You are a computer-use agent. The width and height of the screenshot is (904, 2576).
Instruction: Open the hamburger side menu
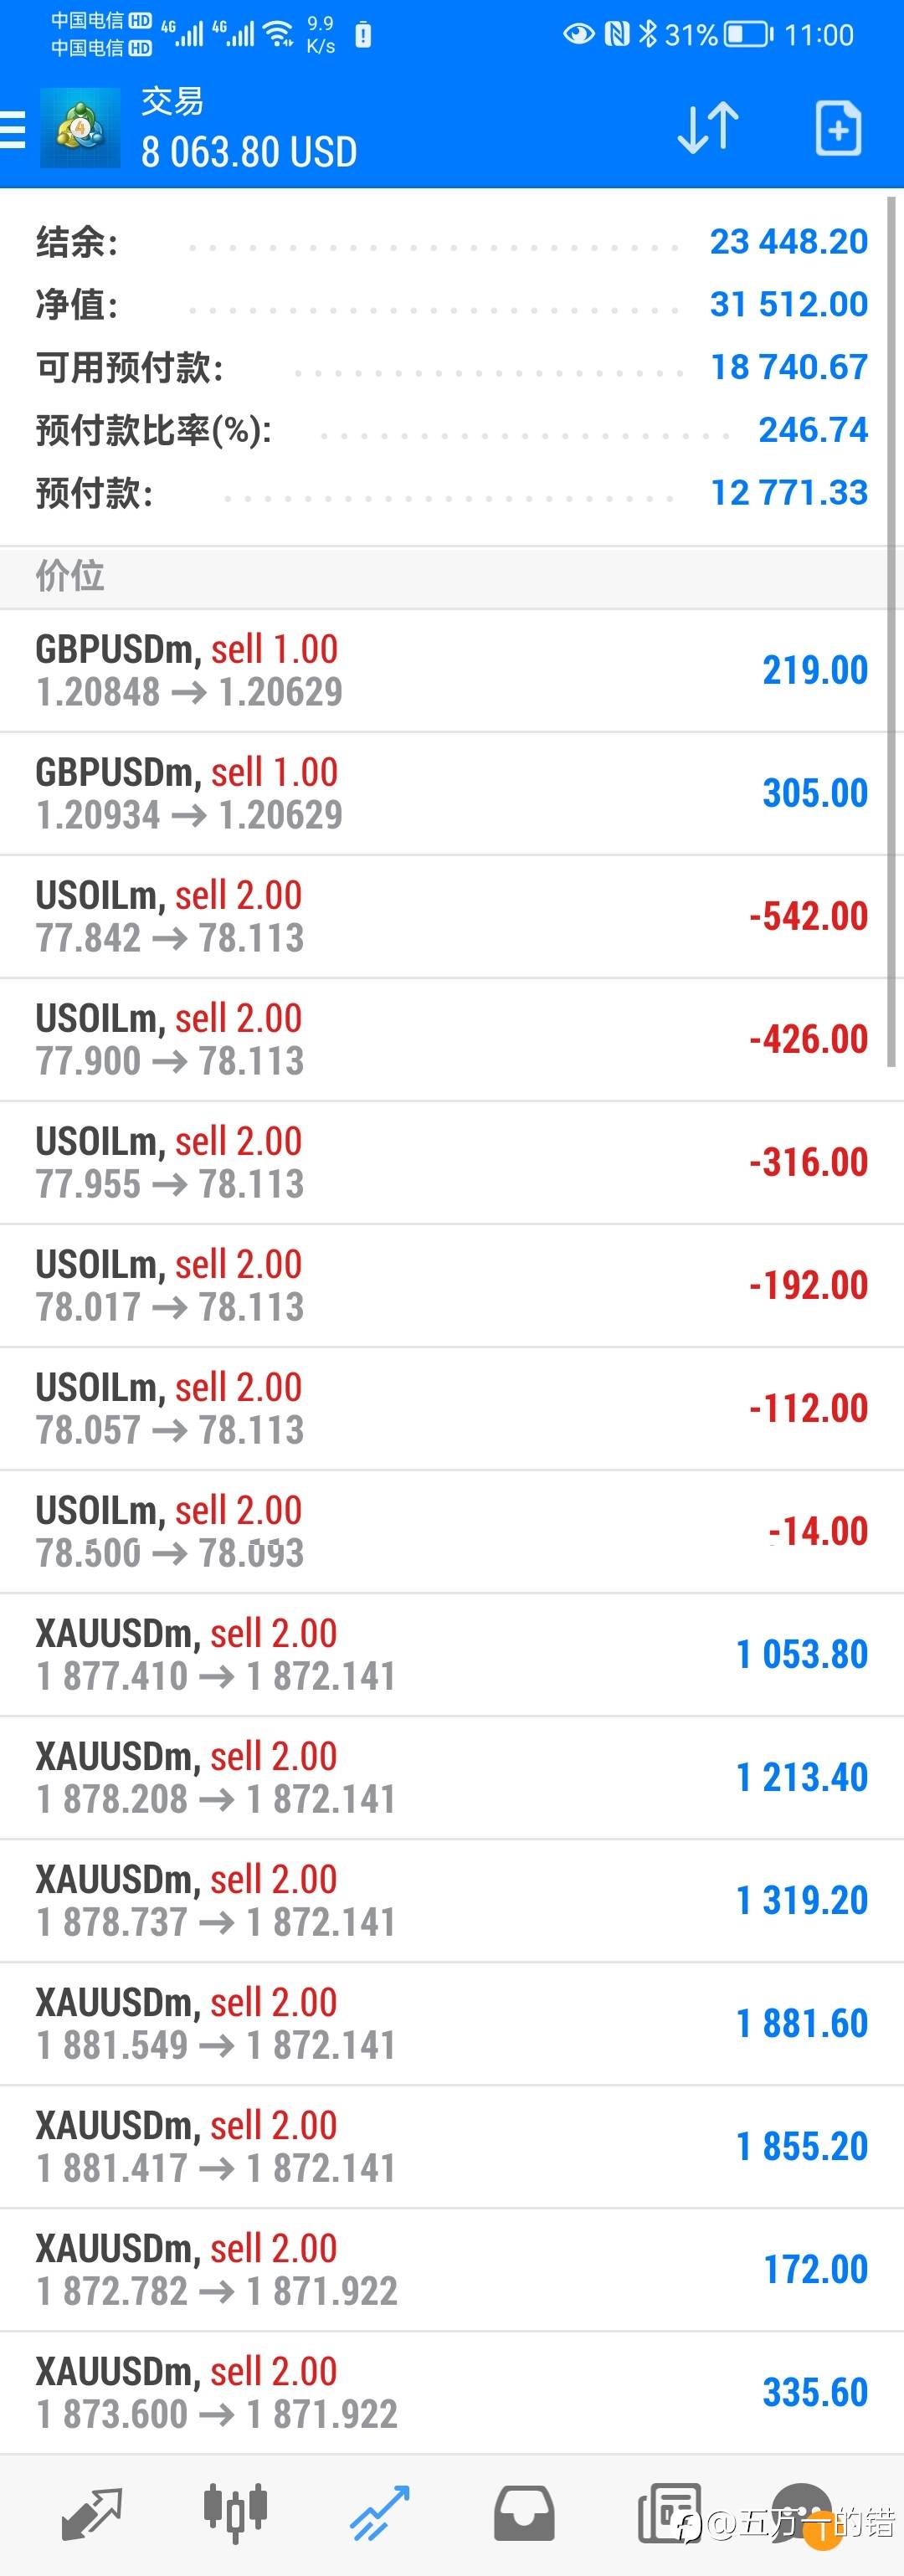(x=12, y=130)
